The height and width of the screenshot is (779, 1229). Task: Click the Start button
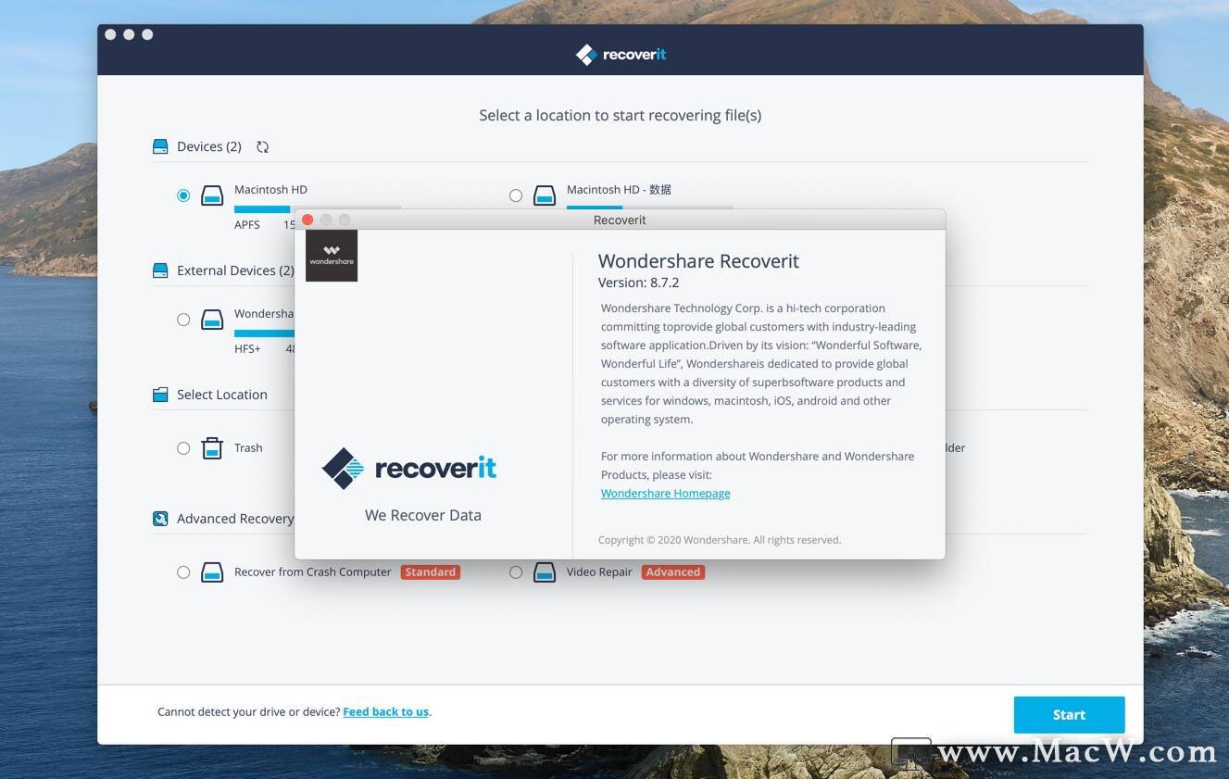tap(1069, 715)
